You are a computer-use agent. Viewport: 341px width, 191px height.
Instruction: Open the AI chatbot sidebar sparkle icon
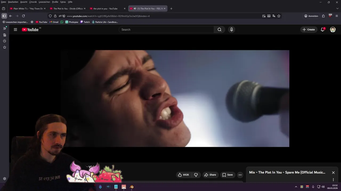tap(5, 28)
